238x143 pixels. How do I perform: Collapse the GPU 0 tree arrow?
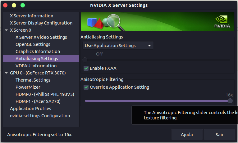(x=6, y=73)
